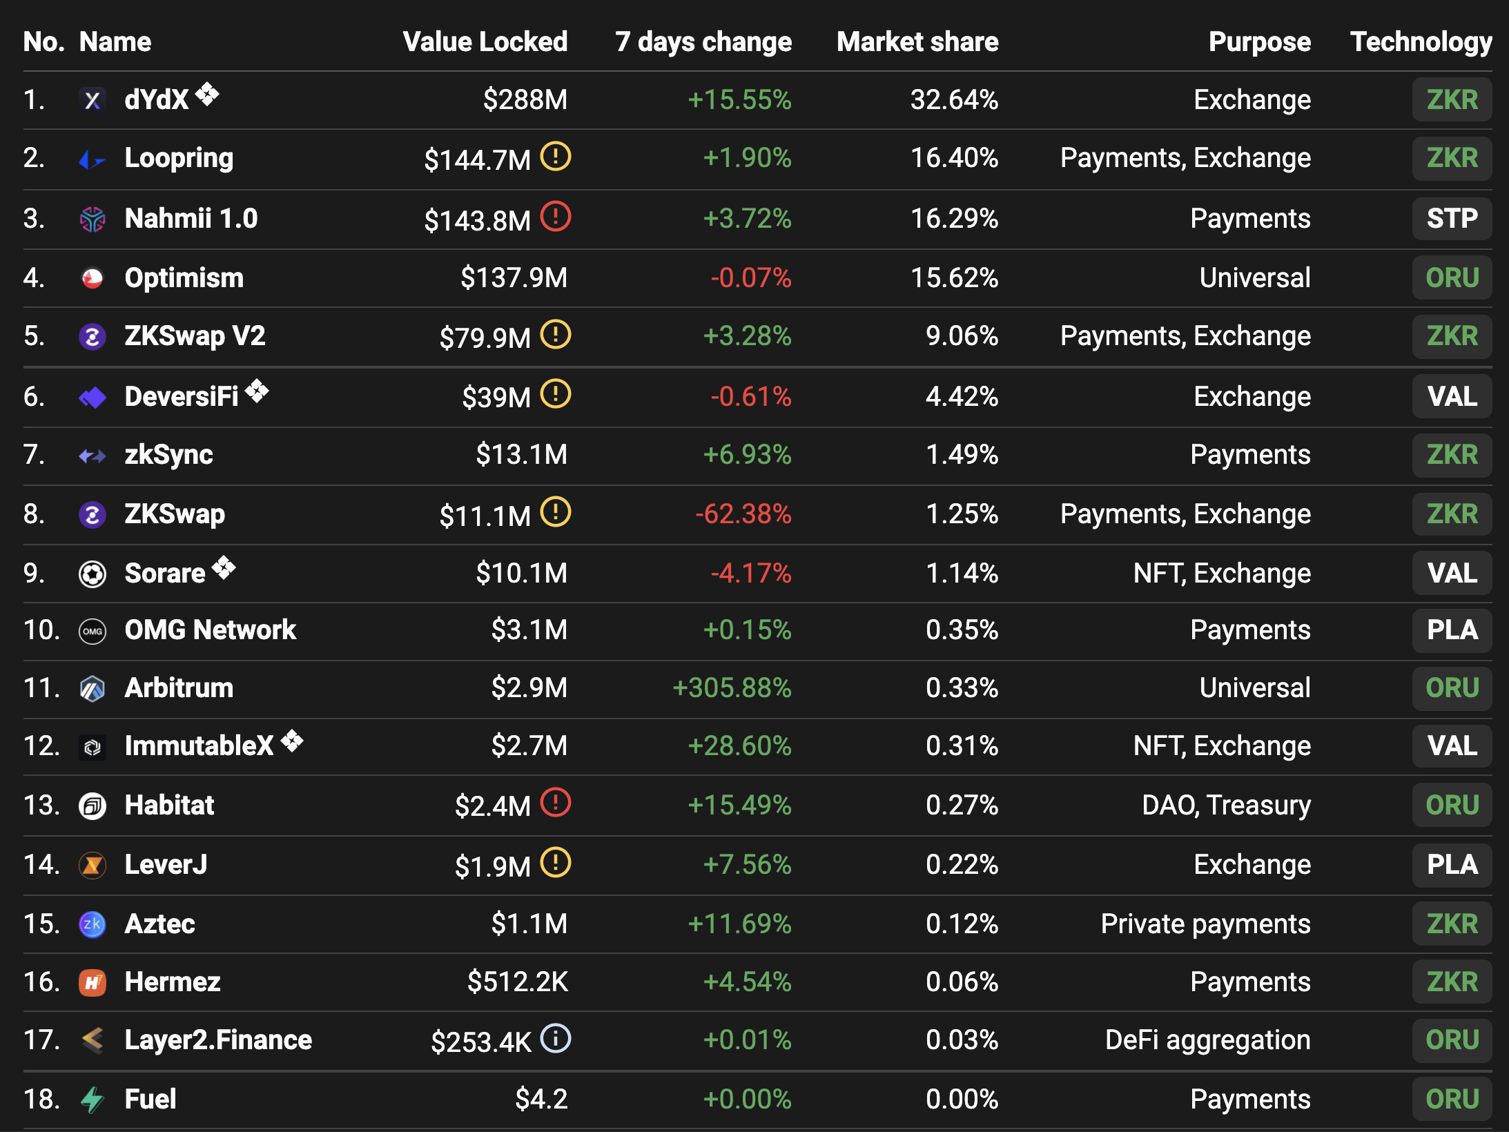
Task: Click the ORU badge in Optimism row
Action: [1452, 278]
